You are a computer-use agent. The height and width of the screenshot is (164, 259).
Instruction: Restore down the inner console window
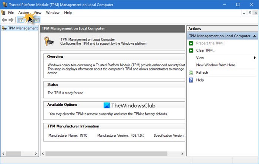click(250, 13)
